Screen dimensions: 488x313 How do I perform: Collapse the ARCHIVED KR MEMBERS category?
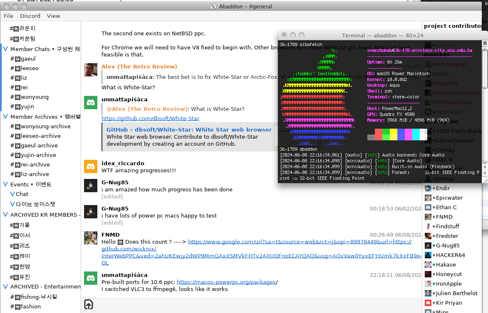(5, 215)
